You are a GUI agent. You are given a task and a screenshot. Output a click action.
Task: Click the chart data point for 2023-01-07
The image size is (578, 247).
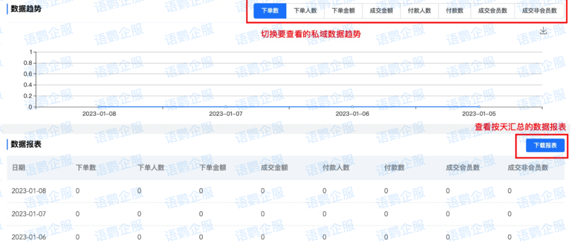coord(225,107)
